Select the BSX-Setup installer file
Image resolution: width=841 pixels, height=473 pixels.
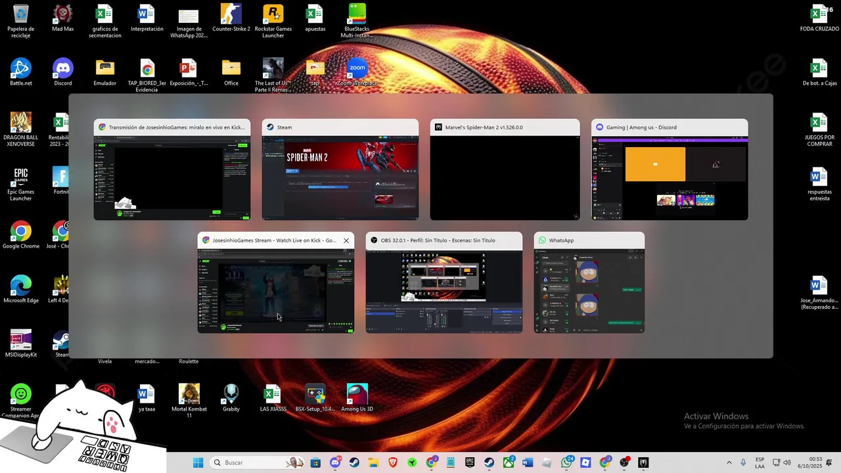click(x=315, y=398)
